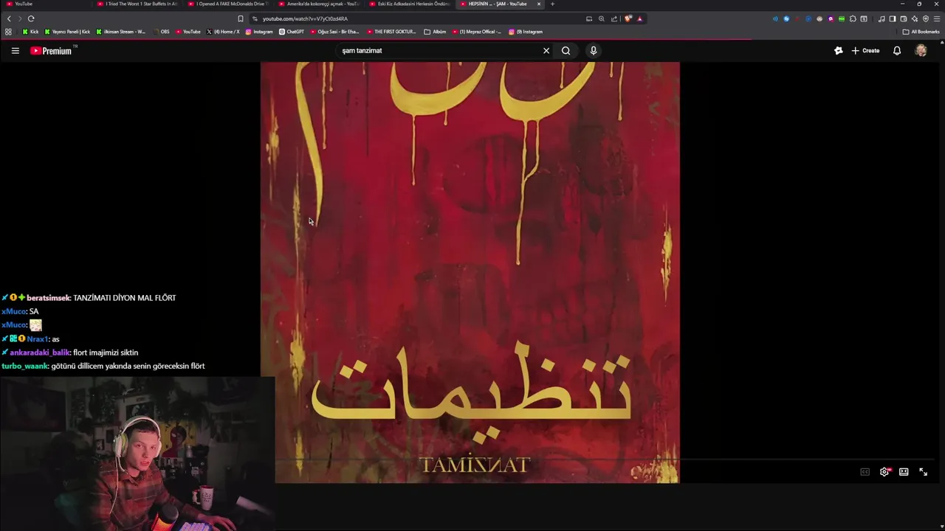Viewport: 945px width, 531px height.
Task: Toggle the browser sidebar panel
Action: point(893,18)
